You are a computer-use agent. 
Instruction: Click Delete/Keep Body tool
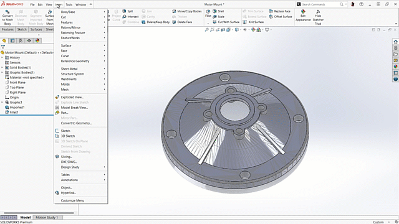tap(155, 22)
